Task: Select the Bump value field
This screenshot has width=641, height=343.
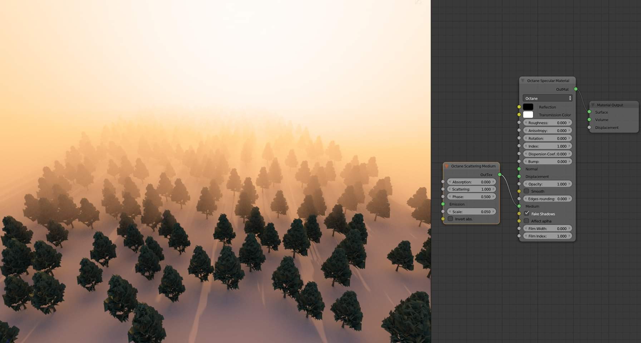Action: [547, 161]
